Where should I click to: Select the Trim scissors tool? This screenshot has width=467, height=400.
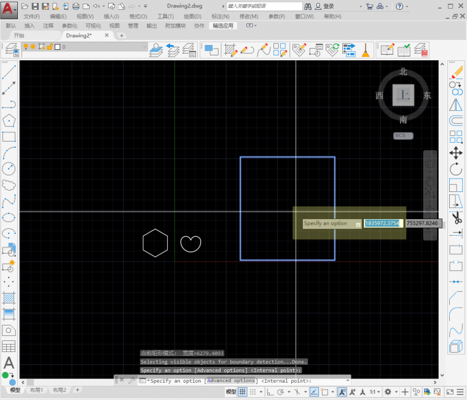[x=456, y=217]
